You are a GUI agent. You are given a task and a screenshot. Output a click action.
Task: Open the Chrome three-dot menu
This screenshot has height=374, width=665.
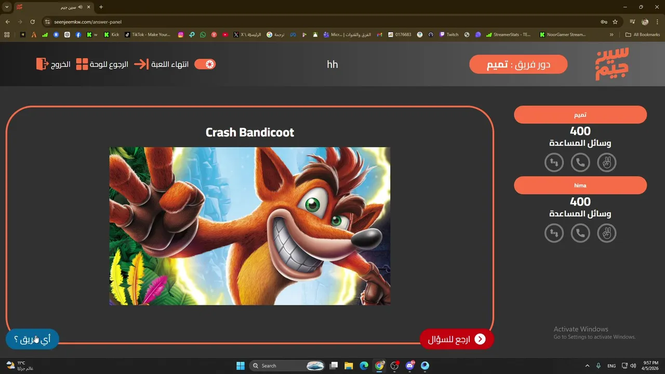[658, 22]
